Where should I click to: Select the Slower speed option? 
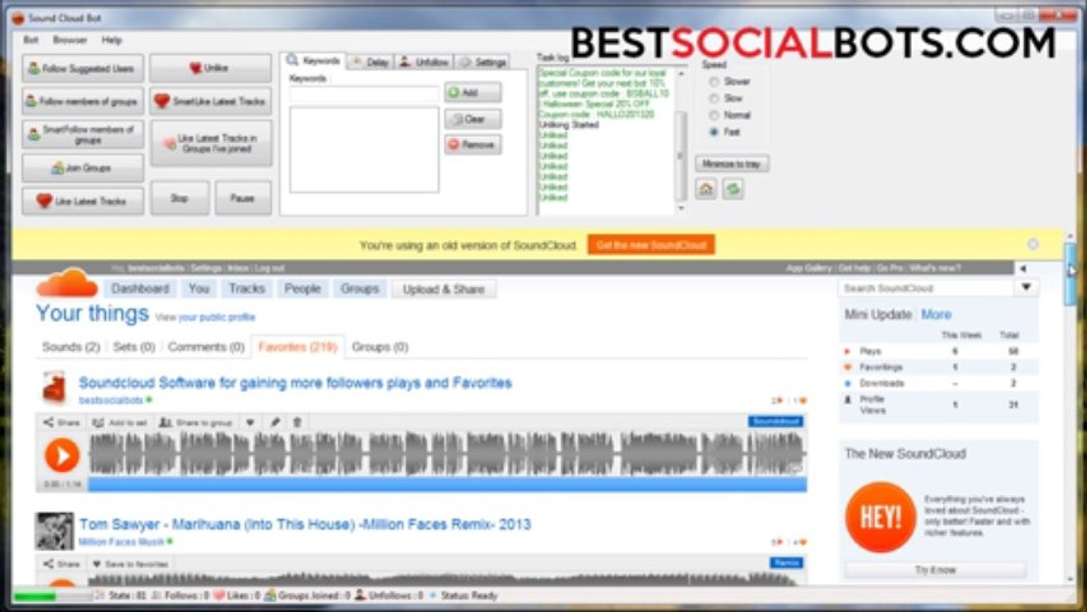[730, 82]
